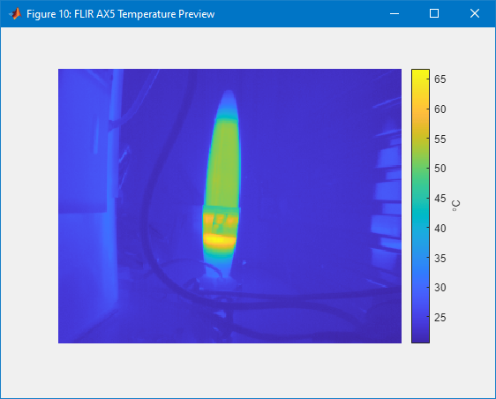
Task: Minimize the FLIR AX5 Temperature Preview window
Action: pos(395,13)
